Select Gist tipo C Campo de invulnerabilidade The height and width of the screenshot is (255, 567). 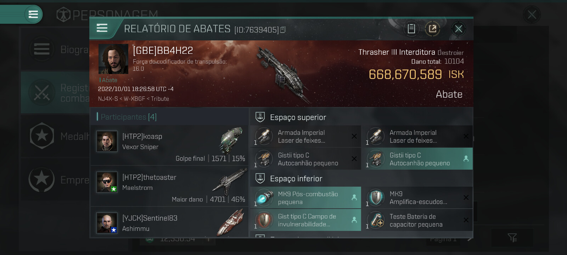pos(306,220)
